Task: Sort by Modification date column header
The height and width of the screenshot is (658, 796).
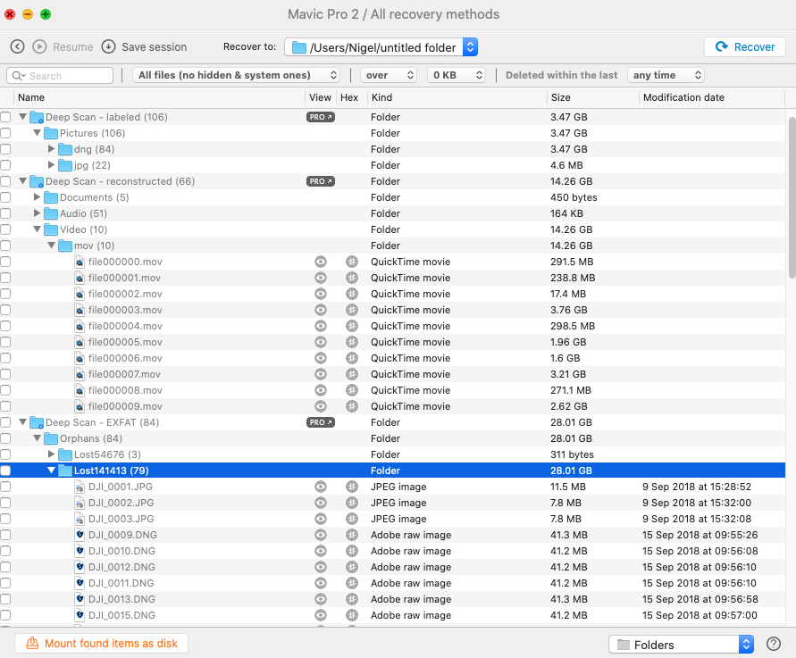Action: [x=683, y=97]
